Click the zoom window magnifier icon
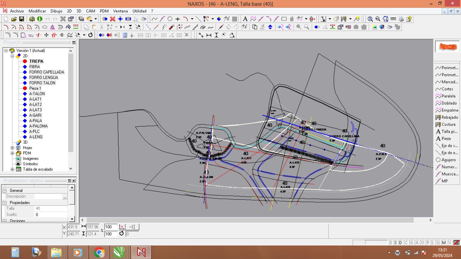Image resolution: width=461 pixels, height=259 pixels. point(386,19)
